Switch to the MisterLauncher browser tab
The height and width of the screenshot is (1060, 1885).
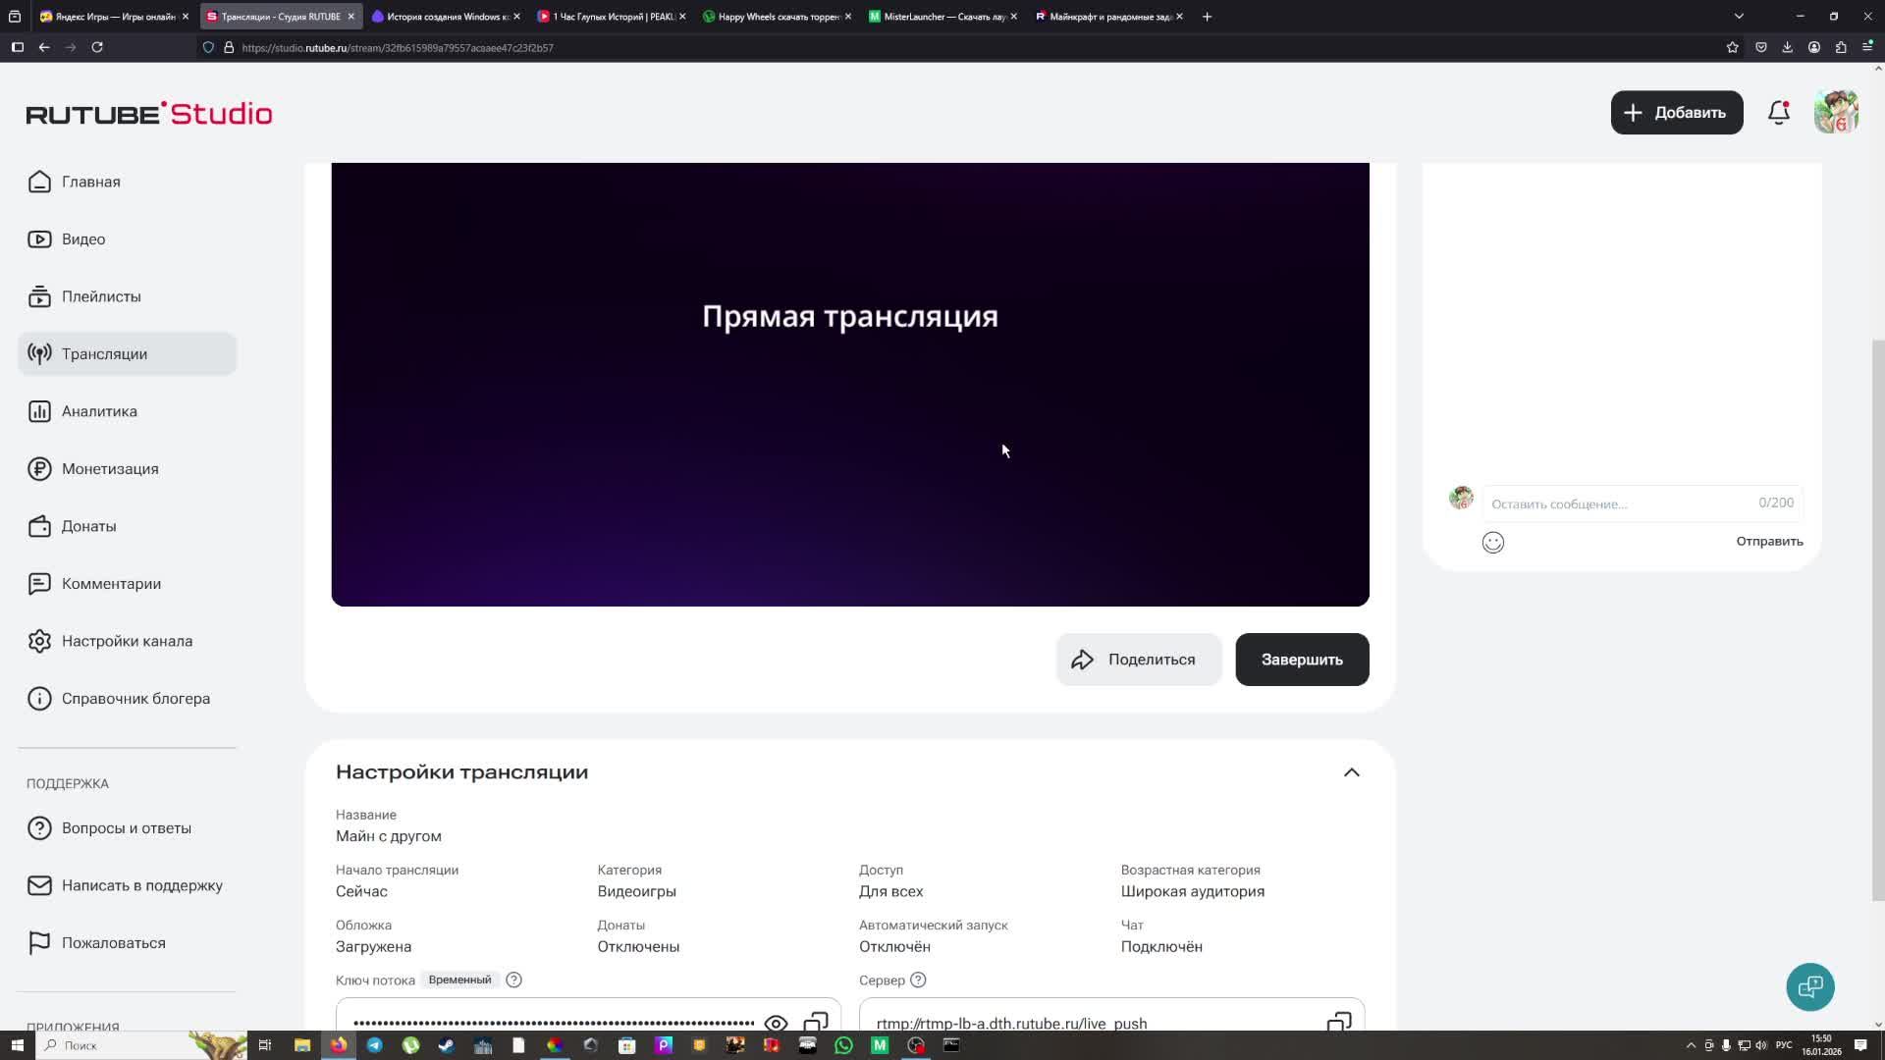point(941,17)
